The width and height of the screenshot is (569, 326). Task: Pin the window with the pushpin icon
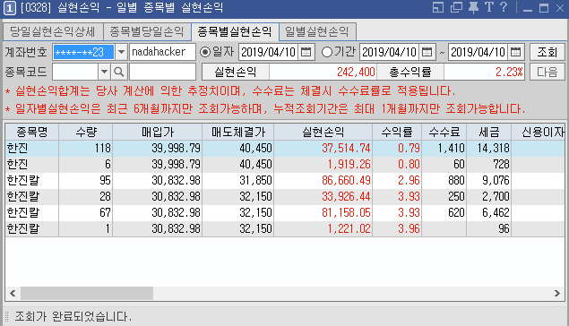473,8
